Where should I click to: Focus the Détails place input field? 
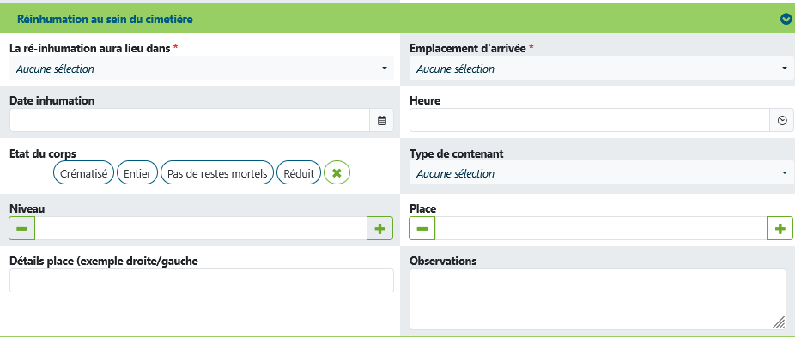click(x=202, y=280)
